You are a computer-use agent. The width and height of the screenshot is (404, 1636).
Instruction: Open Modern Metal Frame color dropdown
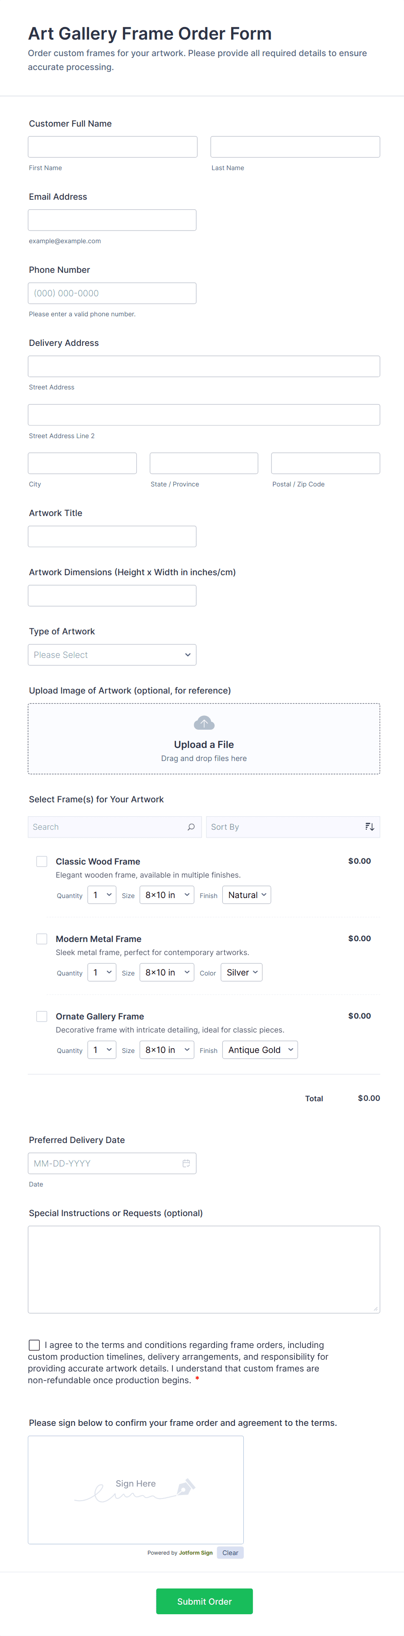tap(242, 972)
